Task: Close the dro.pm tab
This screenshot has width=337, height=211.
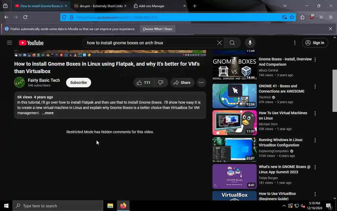Action: [x=125, y=6]
